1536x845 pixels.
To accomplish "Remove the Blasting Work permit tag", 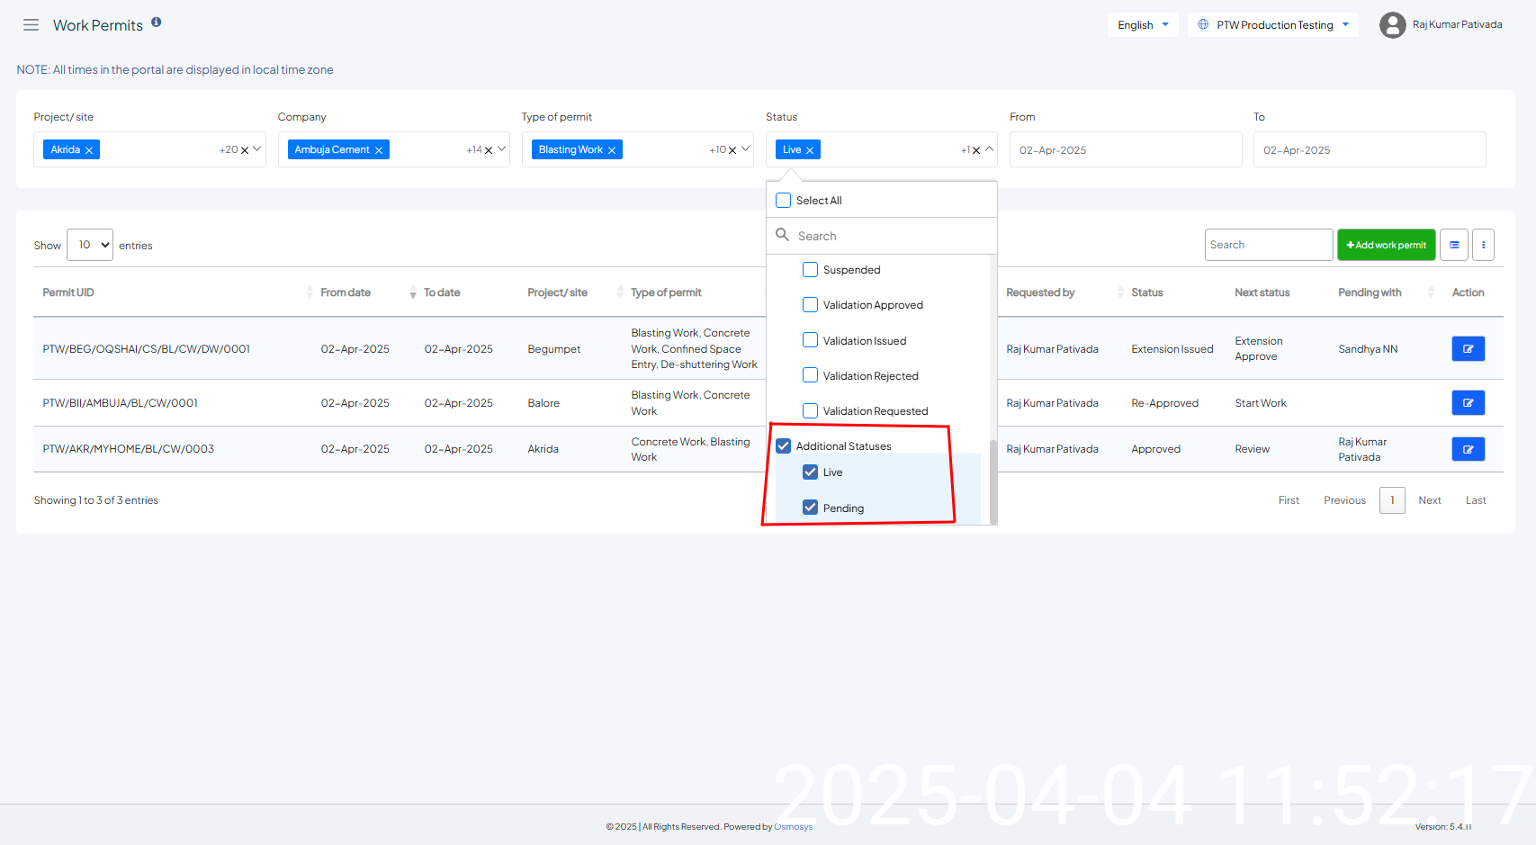I will point(612,150).
